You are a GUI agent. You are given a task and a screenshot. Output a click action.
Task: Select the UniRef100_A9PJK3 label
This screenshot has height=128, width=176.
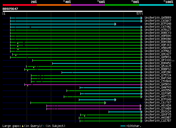pyautogui.click(x=158, y=45)
